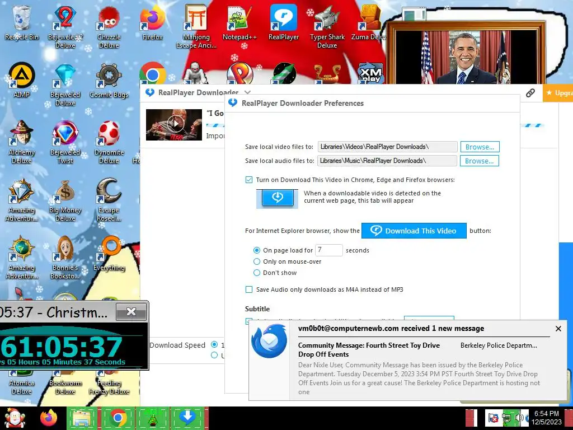The image size is (573, 430).
Task: Launch Bejeweled 2 Deluxe shortcut
Action: 65,26
